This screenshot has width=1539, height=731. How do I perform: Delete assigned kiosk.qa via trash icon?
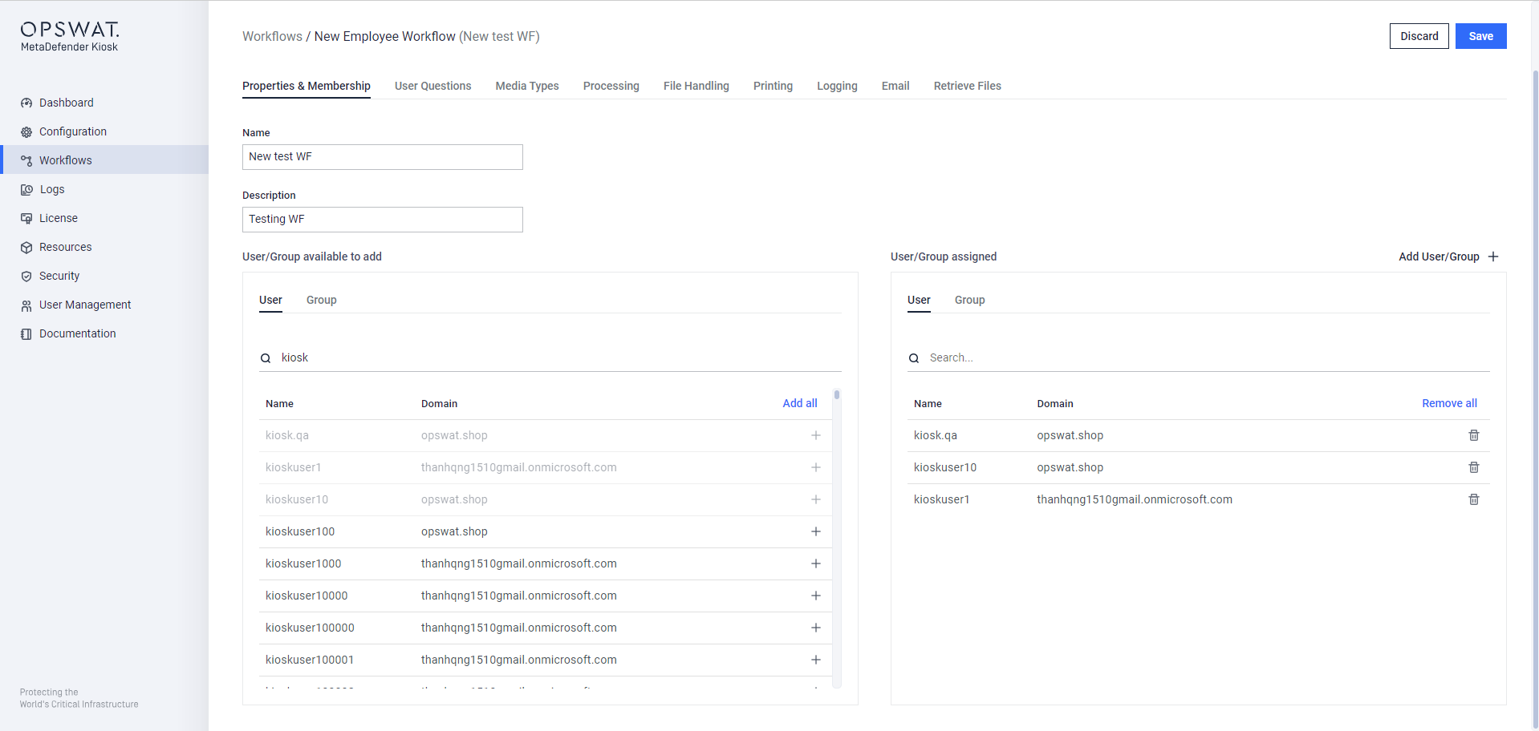pos(1474,435)
